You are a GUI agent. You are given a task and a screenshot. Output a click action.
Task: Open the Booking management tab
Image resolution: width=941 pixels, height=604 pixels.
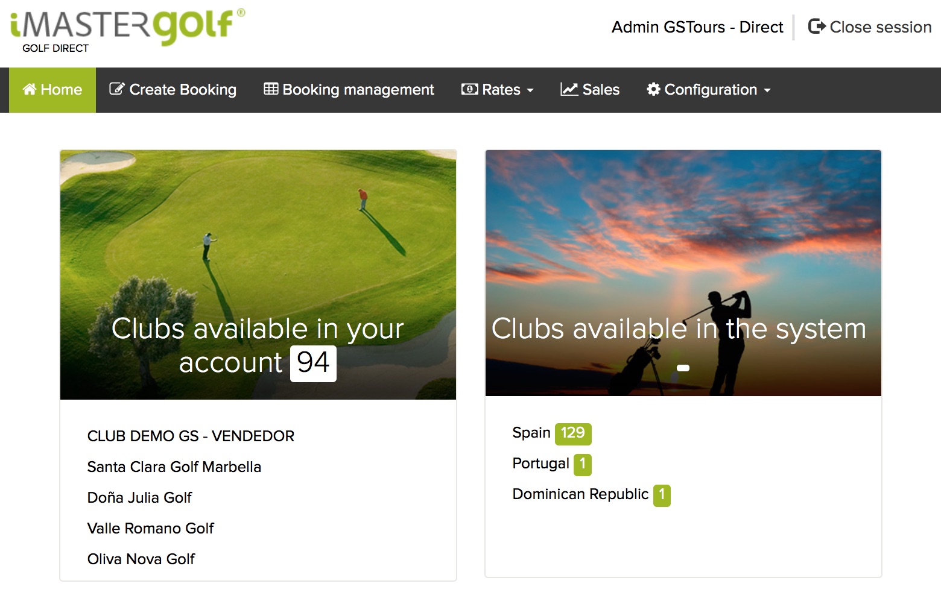358,90
